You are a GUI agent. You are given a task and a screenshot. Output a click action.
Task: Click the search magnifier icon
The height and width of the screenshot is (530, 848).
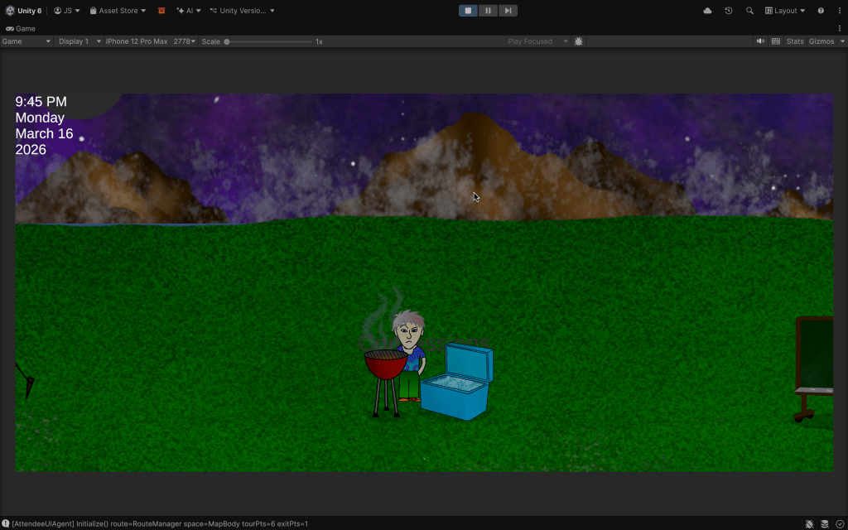749,11
